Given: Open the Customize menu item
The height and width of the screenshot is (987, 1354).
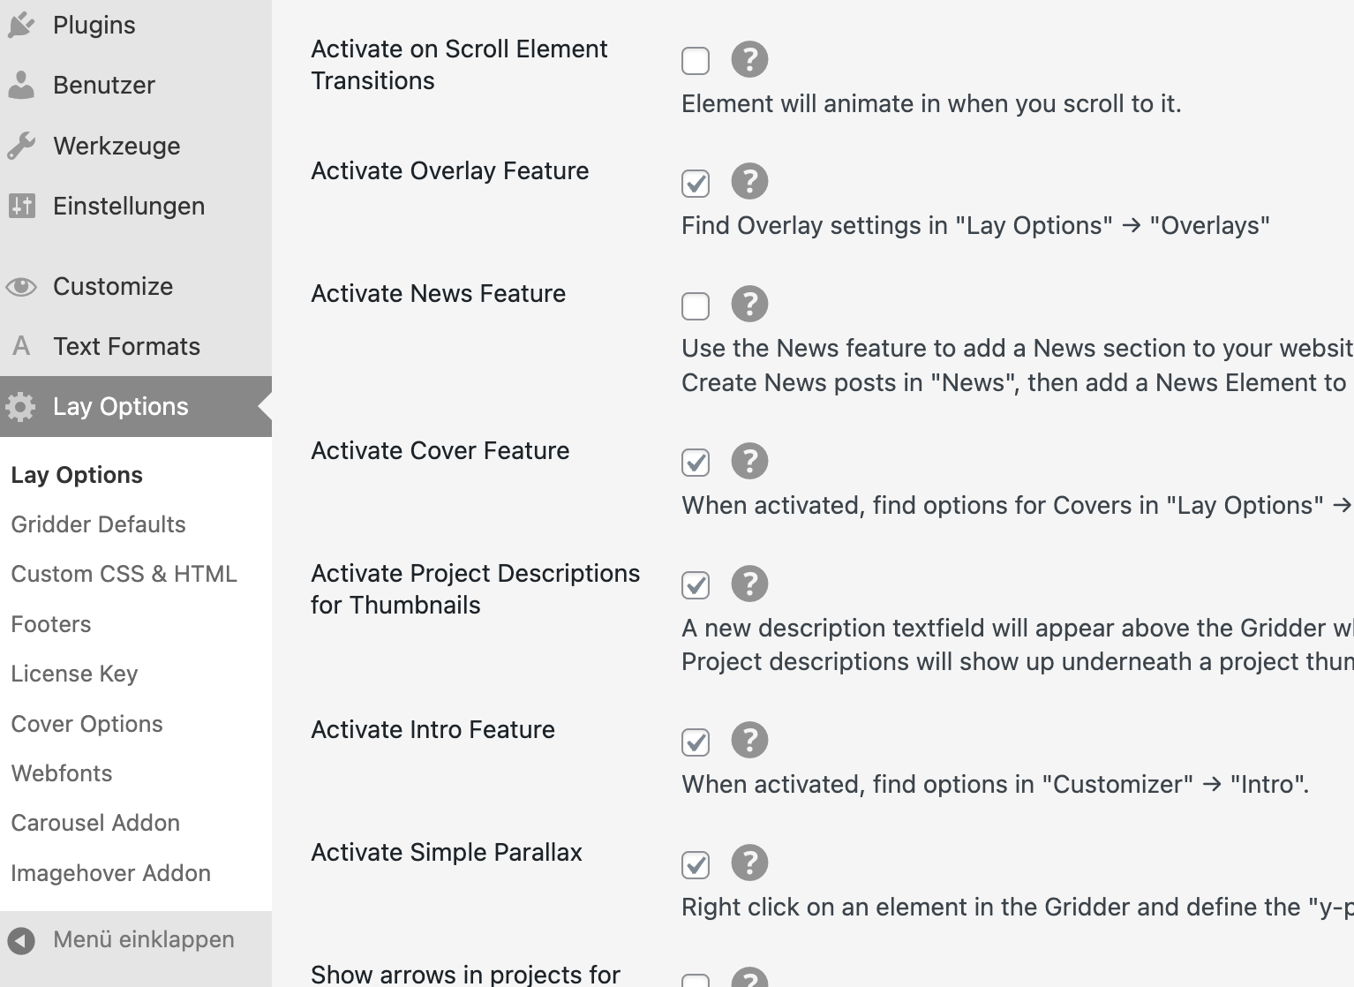Looking at the screenshot, I should tap(112, 287).
